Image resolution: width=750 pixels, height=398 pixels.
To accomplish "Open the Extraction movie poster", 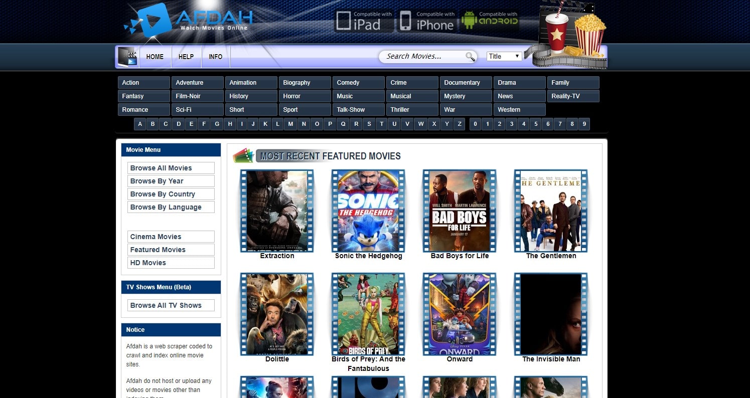I will pyautogui.click(x=277, y=211).
